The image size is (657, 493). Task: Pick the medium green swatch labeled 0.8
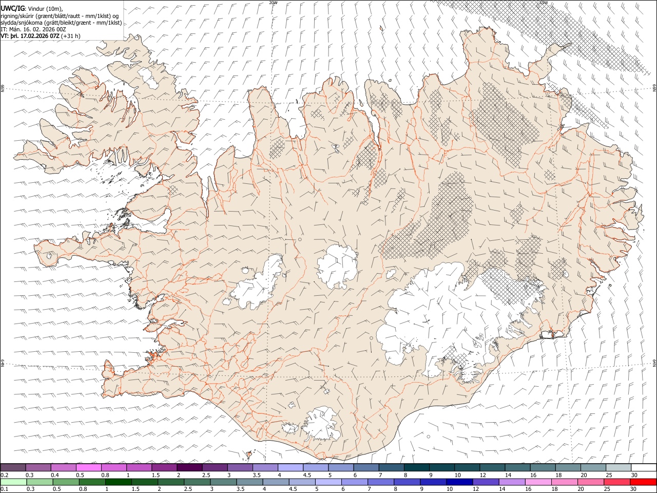click(x=92, y=482)
